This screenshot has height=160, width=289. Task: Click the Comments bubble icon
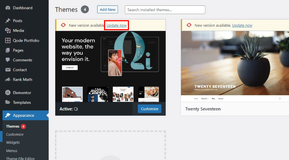coord(8,60)
